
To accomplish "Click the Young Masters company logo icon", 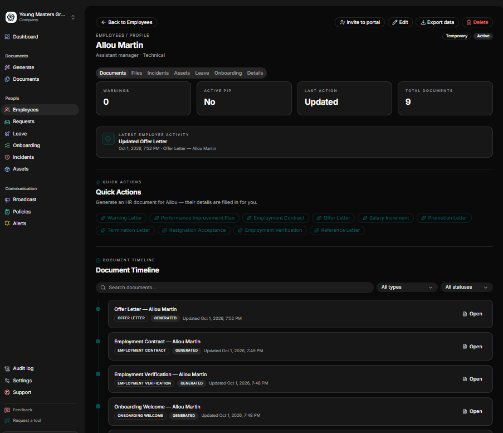I will tap(11, 17).
